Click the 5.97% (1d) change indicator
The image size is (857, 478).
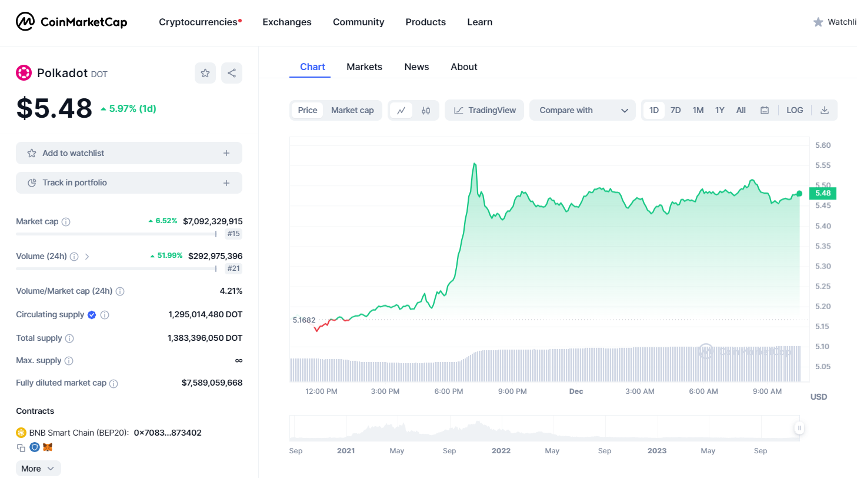(x=128, y=108)
